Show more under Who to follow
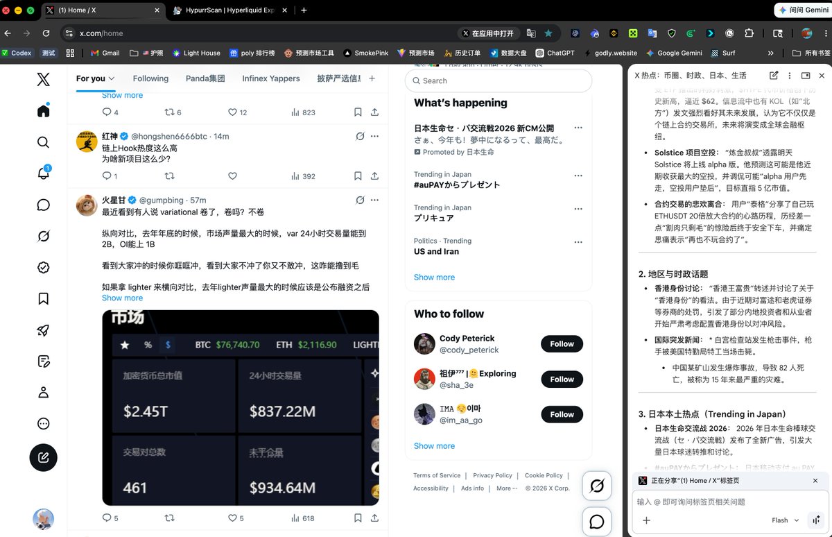Image resolution: width=832 pixels, height=537 pixels. [434, 446]
